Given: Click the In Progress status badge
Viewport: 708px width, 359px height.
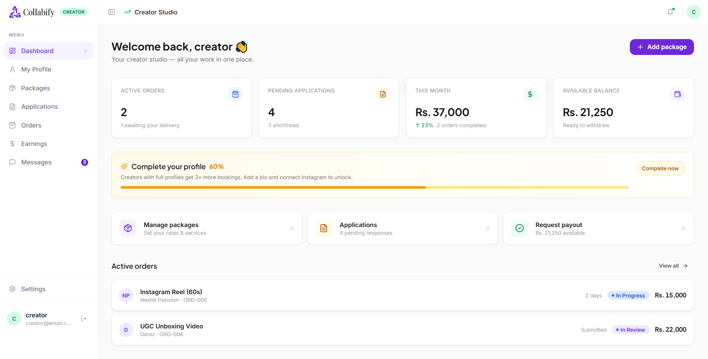Looking at the screenshot, I should click(x=628, y=296).
